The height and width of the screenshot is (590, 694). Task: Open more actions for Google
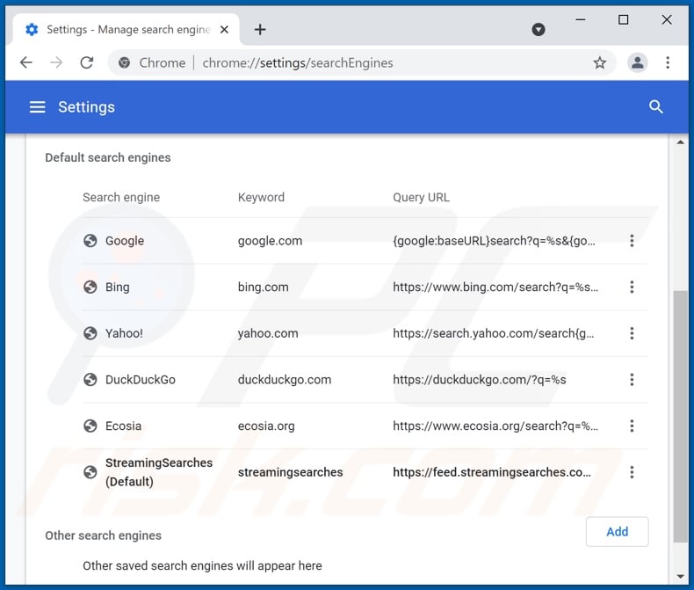[x=632, y=241]
